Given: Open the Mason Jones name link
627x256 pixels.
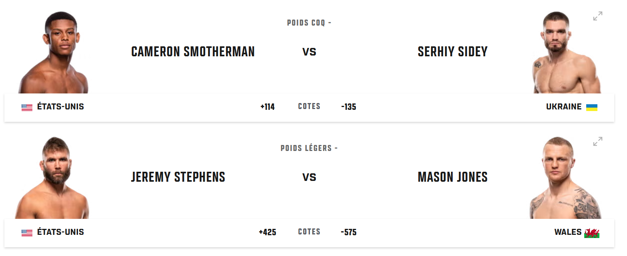Looking at the screenshot, I should [453, 177].
